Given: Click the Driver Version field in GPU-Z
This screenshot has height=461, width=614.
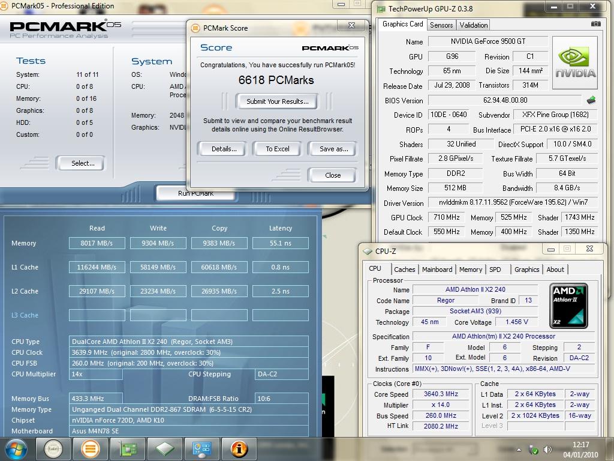Looking at the screenshot, I should (x=513, y=203).
